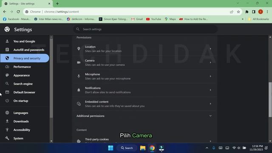Click the Notifications bell icon
The image size is (272, 153).
coord(79,90)
